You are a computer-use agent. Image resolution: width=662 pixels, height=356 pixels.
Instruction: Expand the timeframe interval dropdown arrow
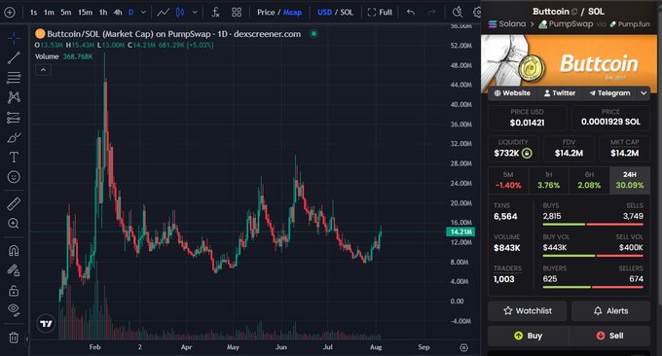point(143,13)
